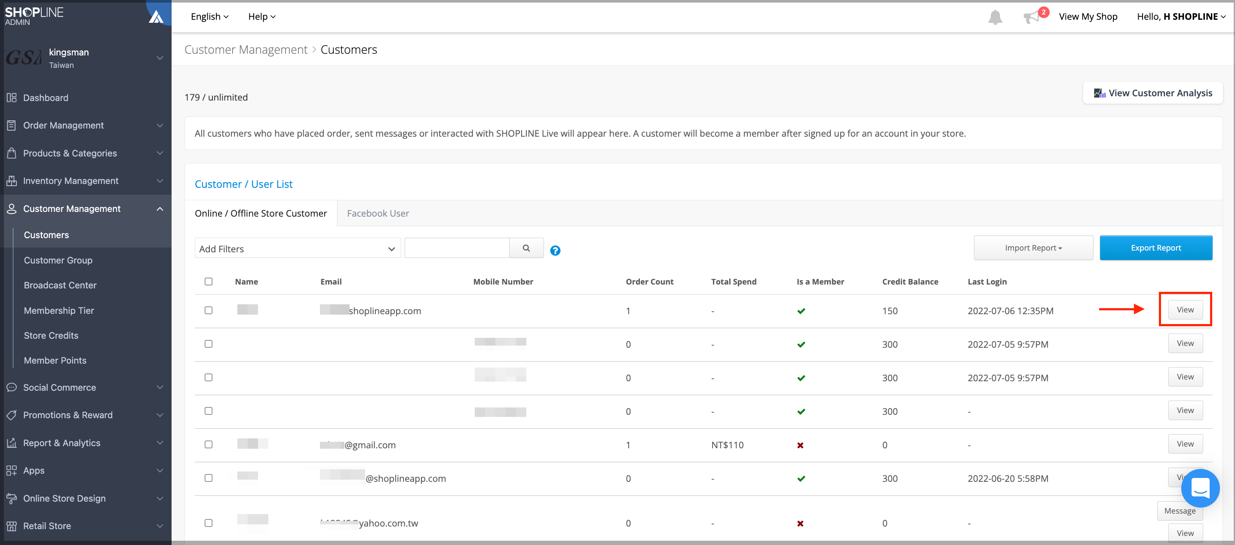The image size is (1235, 545).
Task: Click the Customer / User List heading
Action: click(243, 184)
